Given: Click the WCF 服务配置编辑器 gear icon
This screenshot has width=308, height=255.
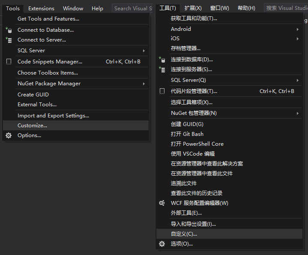Looking at the screenshot, I should (162, 203).
